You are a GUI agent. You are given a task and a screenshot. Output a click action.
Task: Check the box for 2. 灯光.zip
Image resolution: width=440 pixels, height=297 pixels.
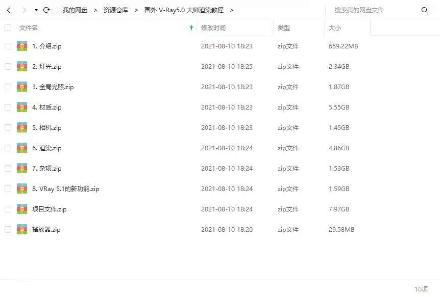pyautogui.click(x=8, y=67)
